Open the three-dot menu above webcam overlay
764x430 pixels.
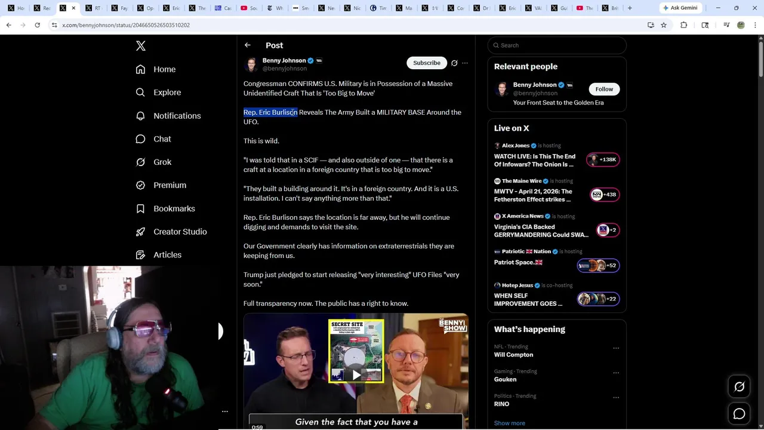225,411
